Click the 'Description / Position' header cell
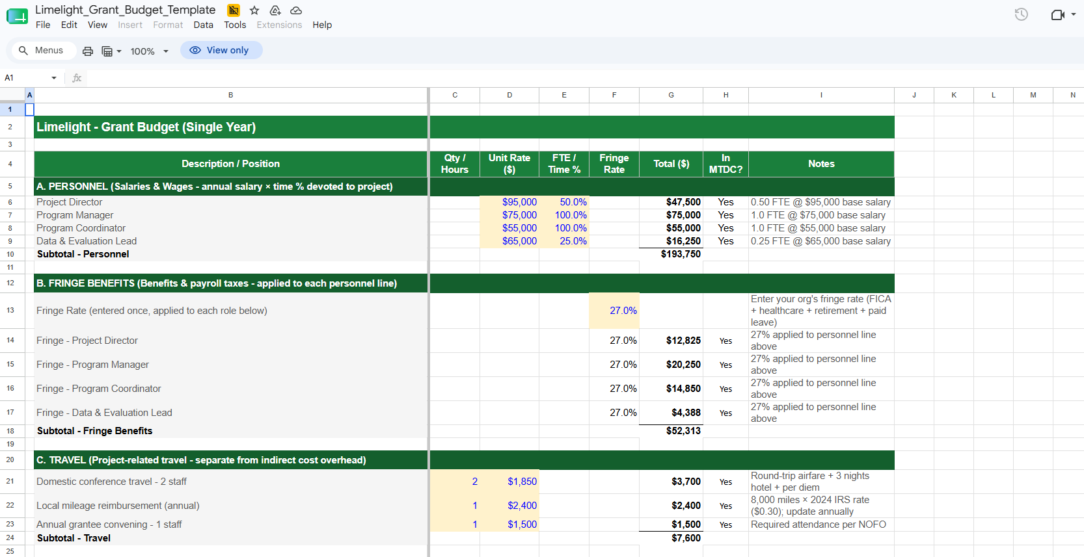The width and height of the screenshot is (1084, 557). coord(230,164)
